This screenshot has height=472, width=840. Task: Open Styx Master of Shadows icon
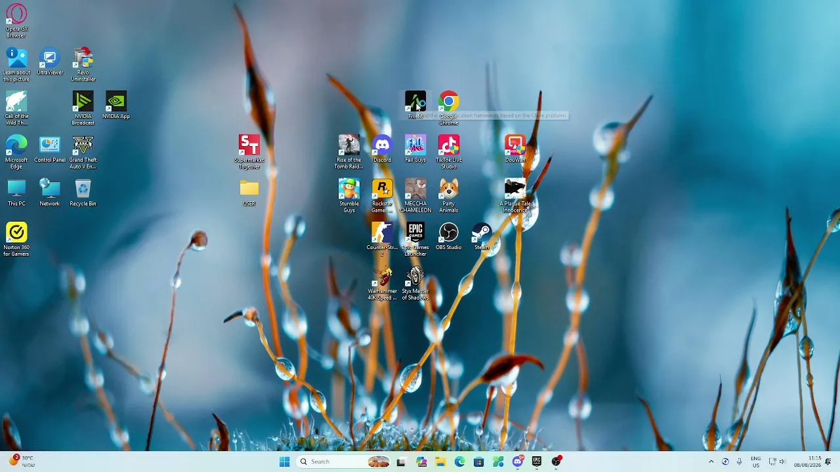pyautogui.click(x=415, y=283)
